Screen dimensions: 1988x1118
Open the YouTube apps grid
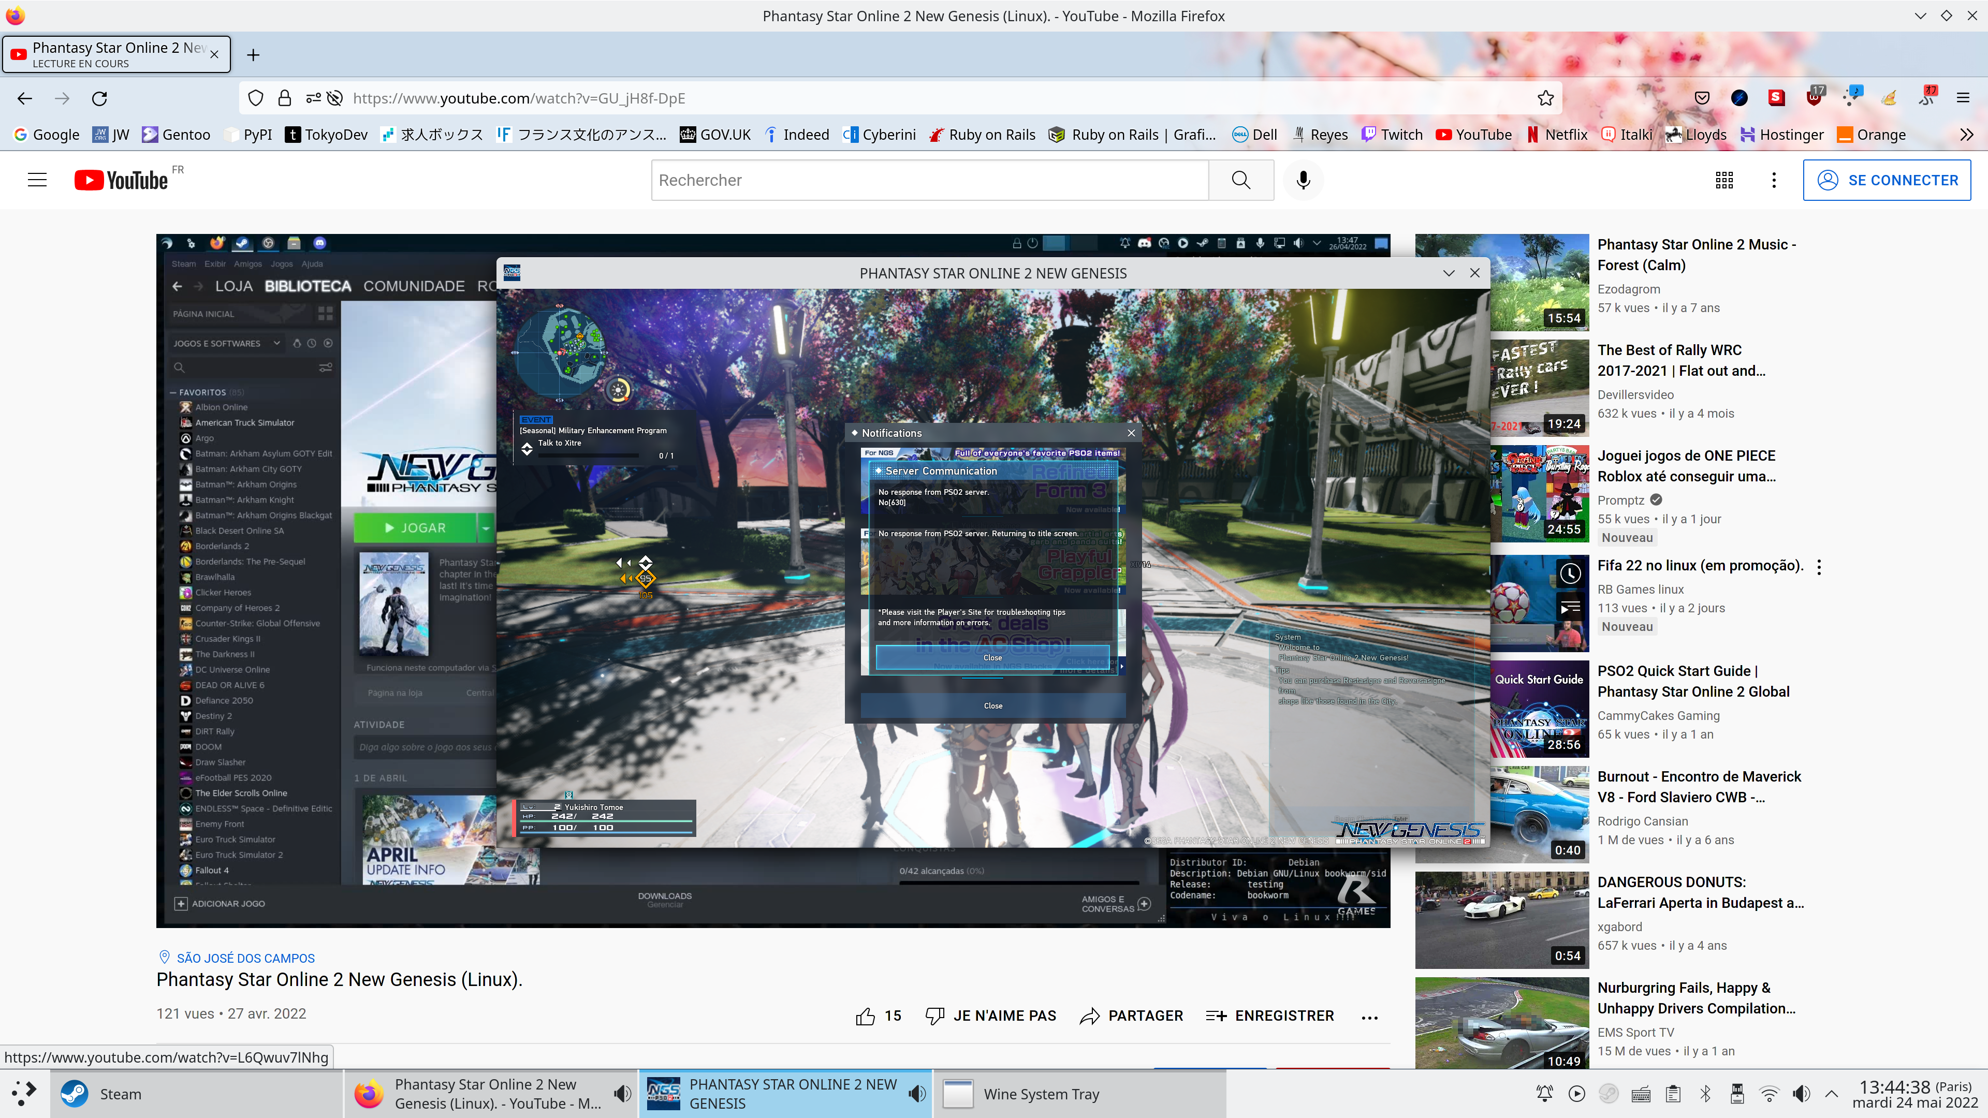click(x=1724, y=180)
